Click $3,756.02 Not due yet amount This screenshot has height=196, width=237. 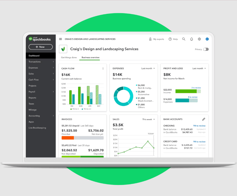tap(96, 130)
